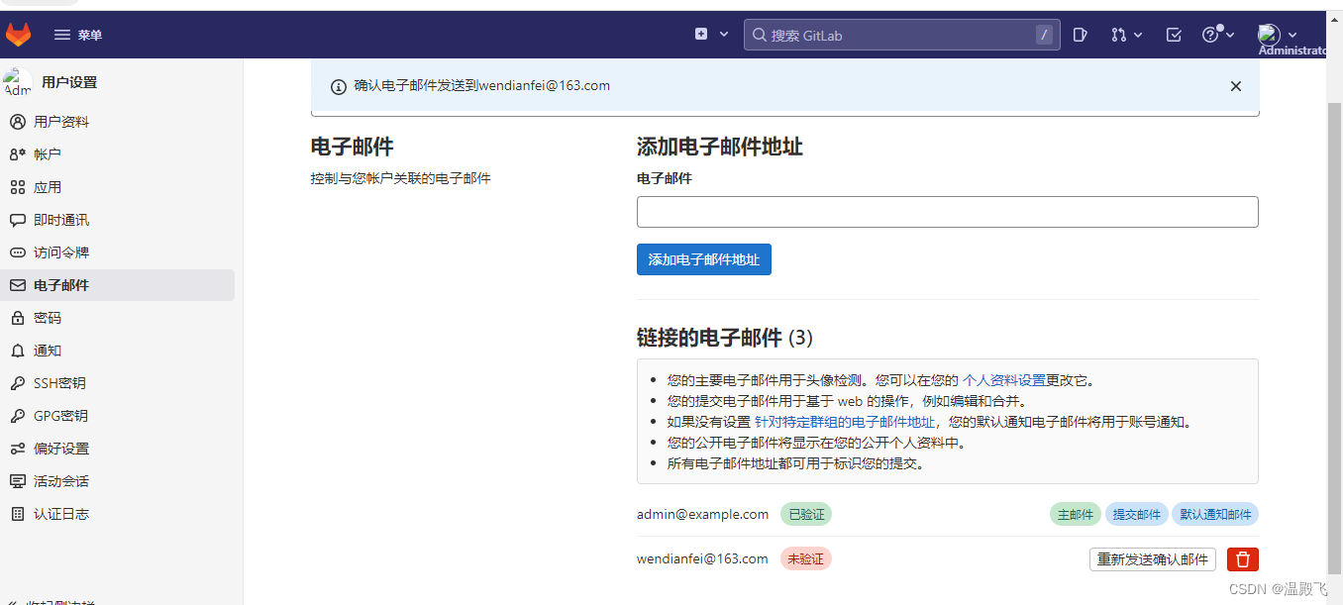
Task: Click the 添加电子邮件地址 button
Action: pos(703,259)
